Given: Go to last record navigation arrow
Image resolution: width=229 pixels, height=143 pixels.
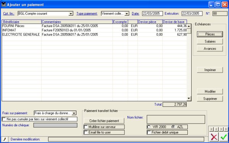Looking at the screenshot, I should [226, 129].
